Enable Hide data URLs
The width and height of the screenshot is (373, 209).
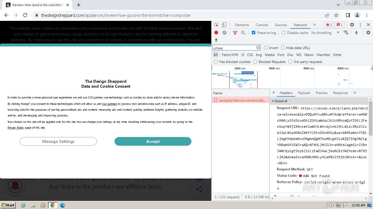283,48
